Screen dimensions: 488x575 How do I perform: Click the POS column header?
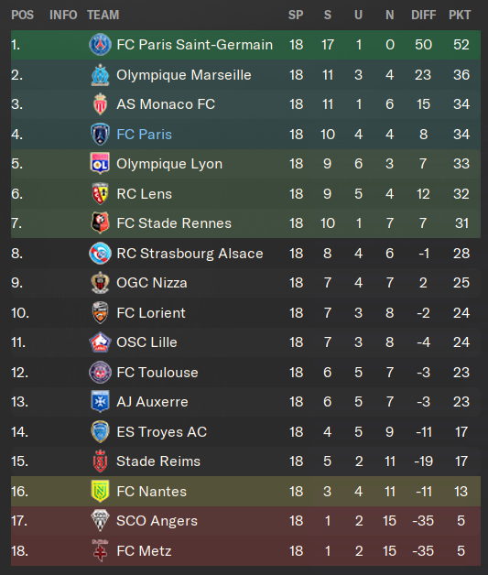pos(22,15)
